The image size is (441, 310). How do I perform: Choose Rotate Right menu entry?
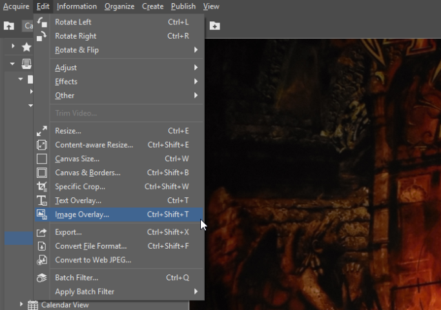pos(119,36)
